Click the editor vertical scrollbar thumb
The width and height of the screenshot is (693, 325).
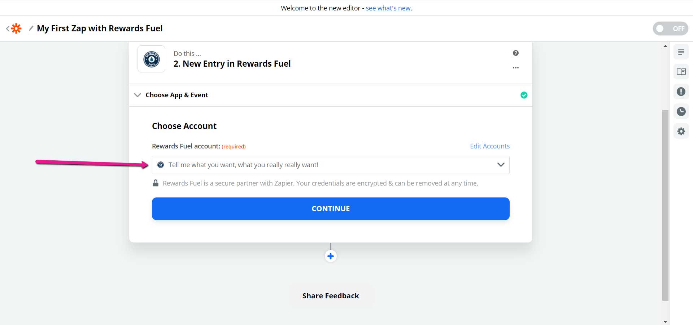pos(665,205)
